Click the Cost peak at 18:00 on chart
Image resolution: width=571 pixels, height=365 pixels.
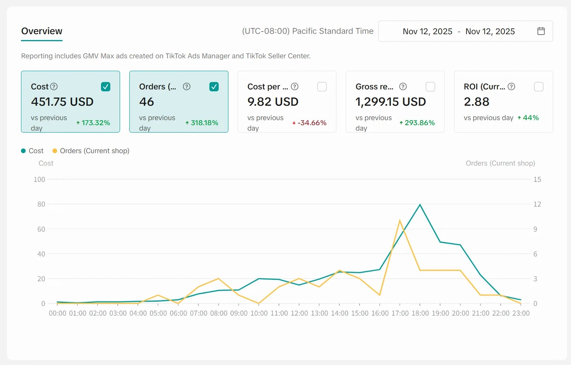click(420, 204)
